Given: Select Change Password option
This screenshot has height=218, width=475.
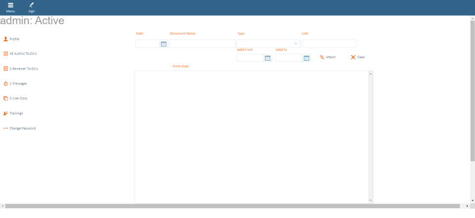Looking at the screenshot, I should (x=22, y=128).
